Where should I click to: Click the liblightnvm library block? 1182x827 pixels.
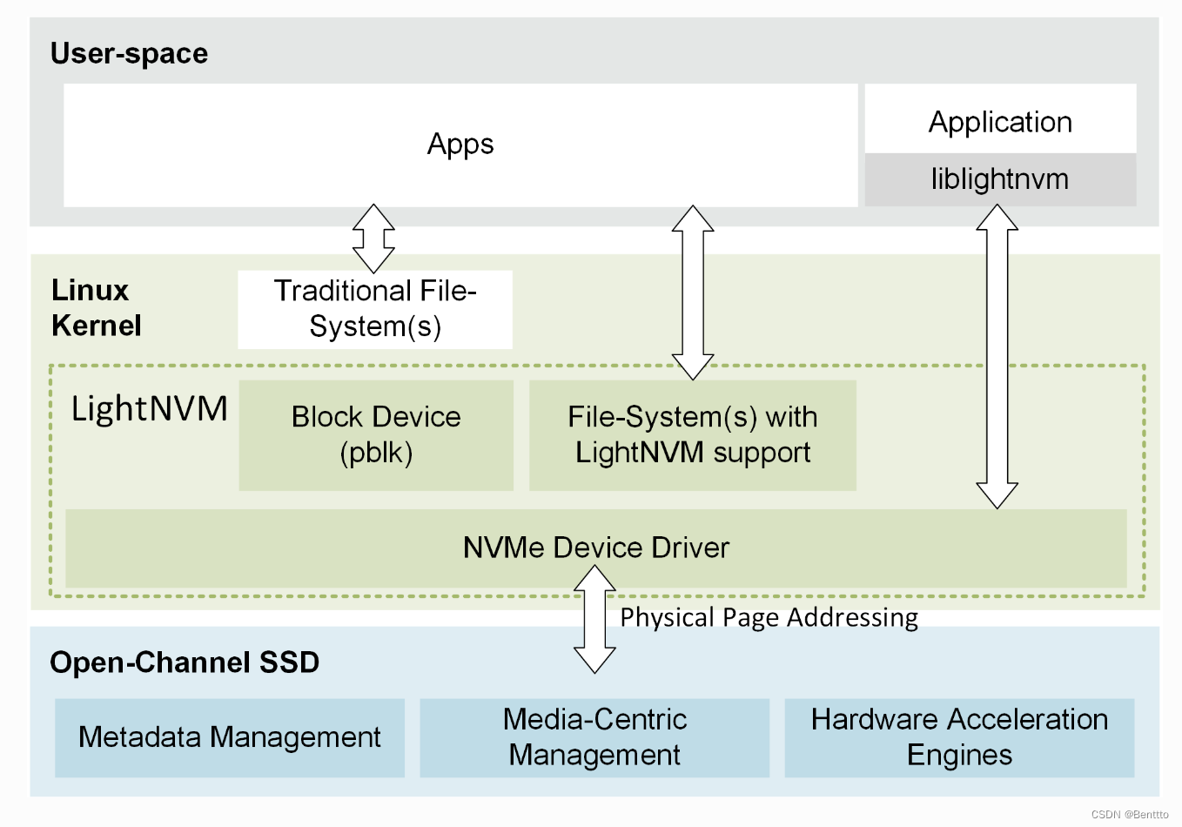coord(999,179)
